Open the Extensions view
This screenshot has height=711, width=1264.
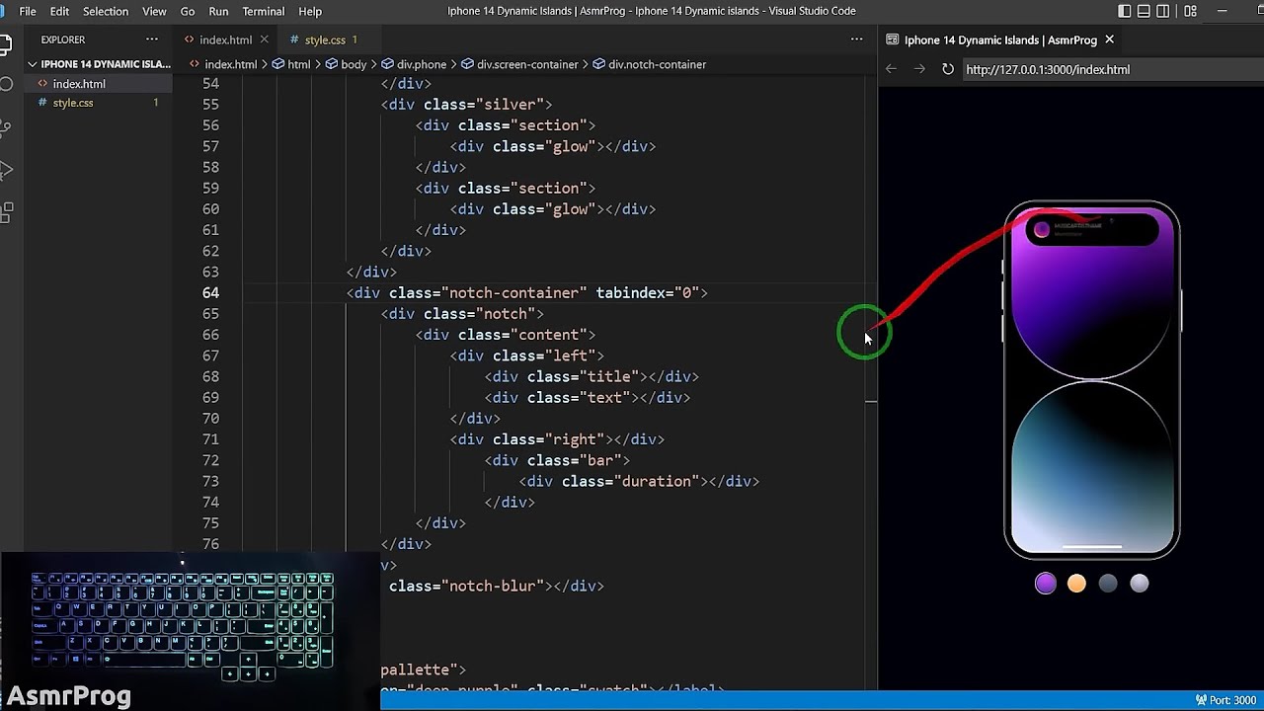(5, 212)
